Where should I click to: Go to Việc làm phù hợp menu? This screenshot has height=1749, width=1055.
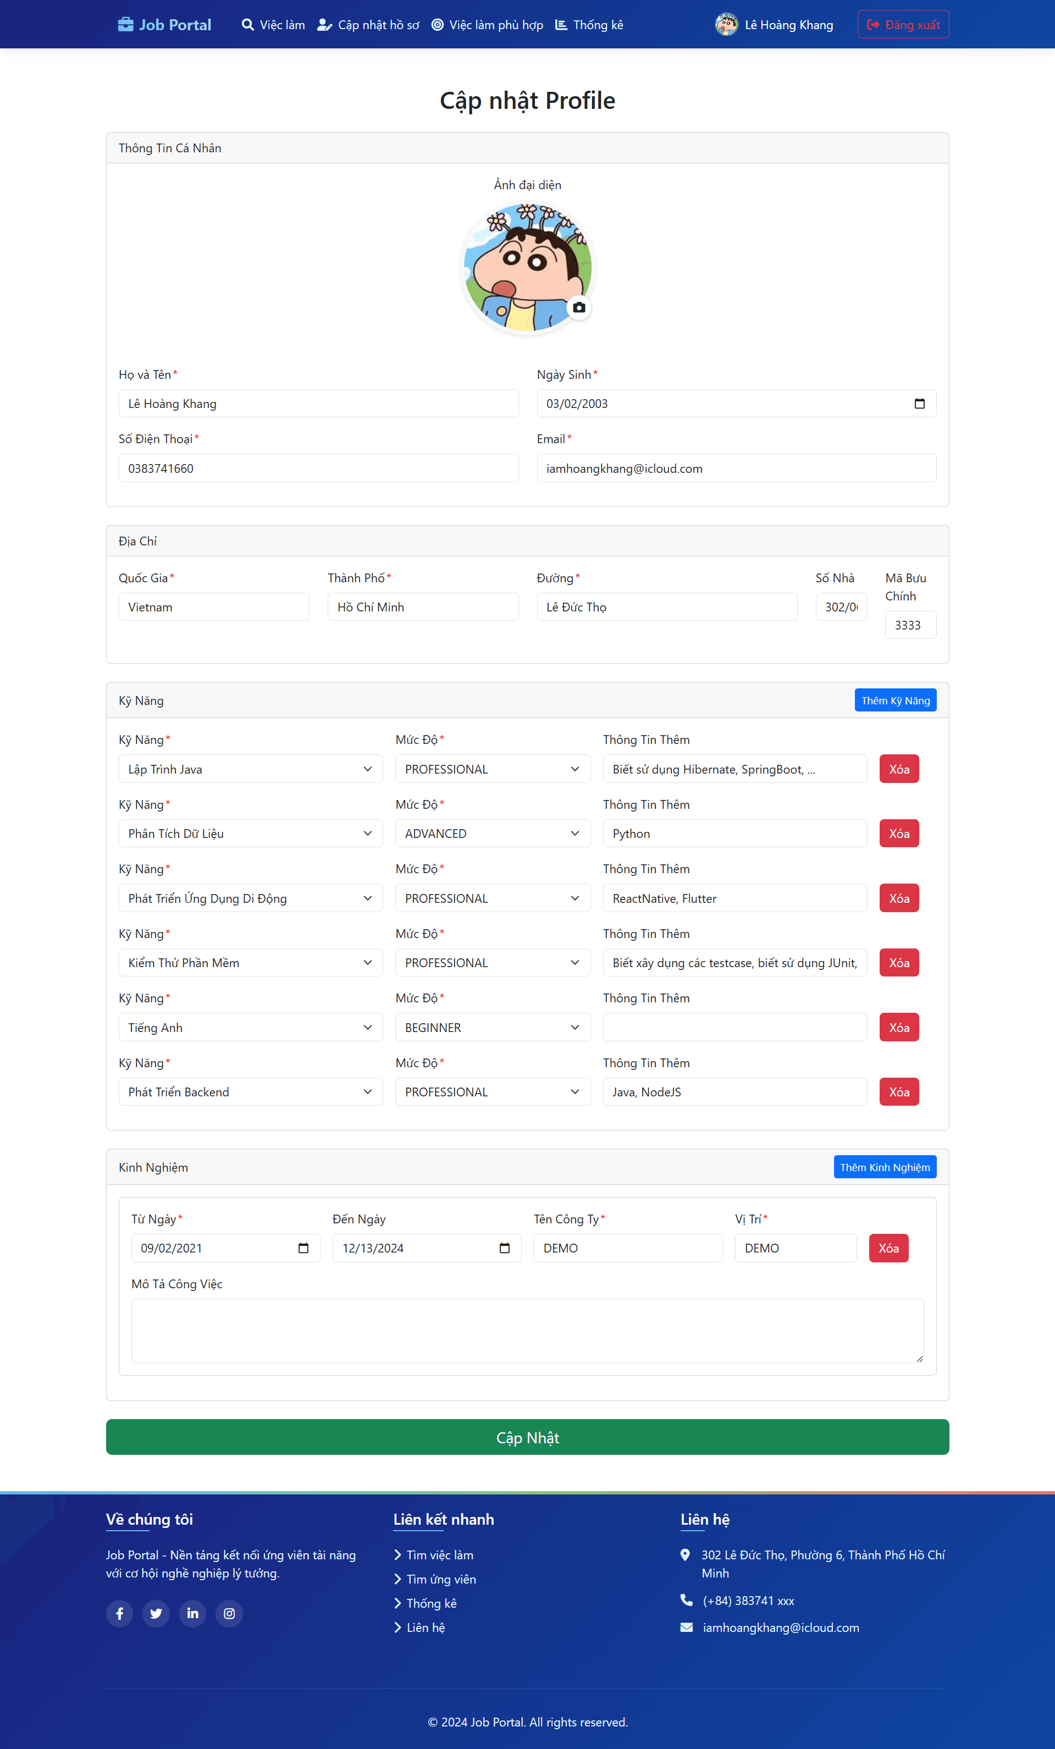click(488, 25)
